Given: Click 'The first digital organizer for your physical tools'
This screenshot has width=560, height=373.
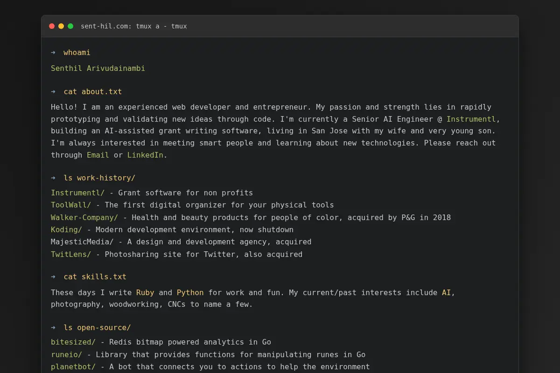Looking at the screenshot, I should (x=219, y=205).
